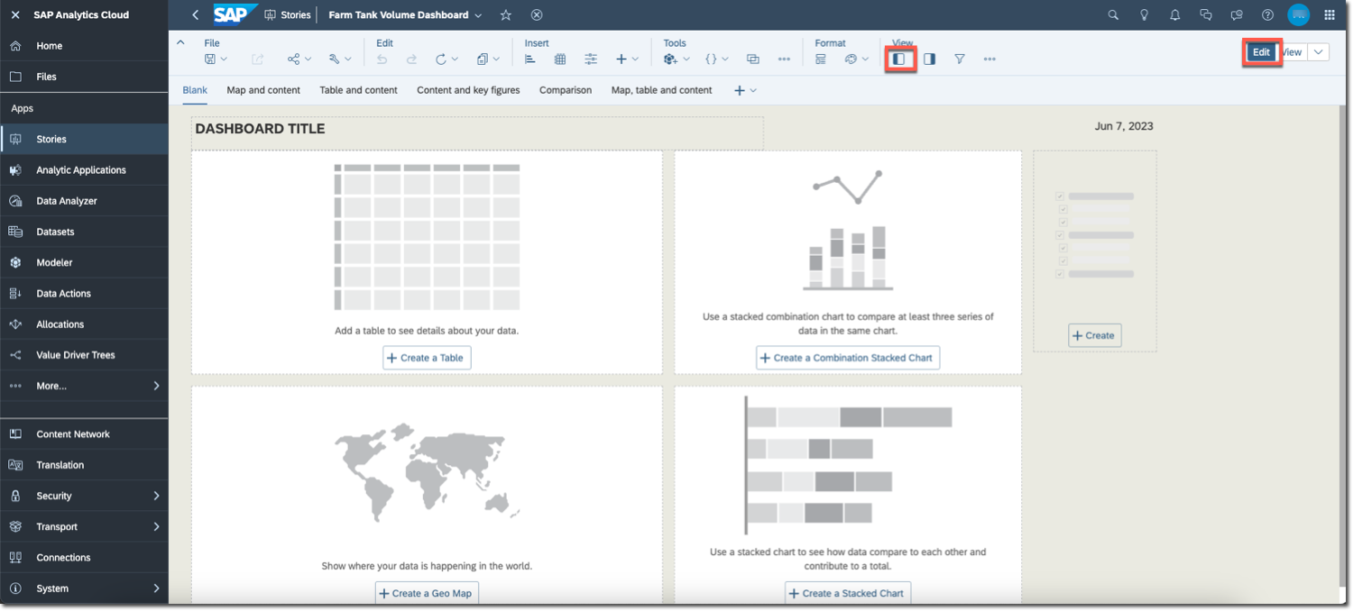
Task: Open the product switch grid icon
Action: tap(1330, 15)
